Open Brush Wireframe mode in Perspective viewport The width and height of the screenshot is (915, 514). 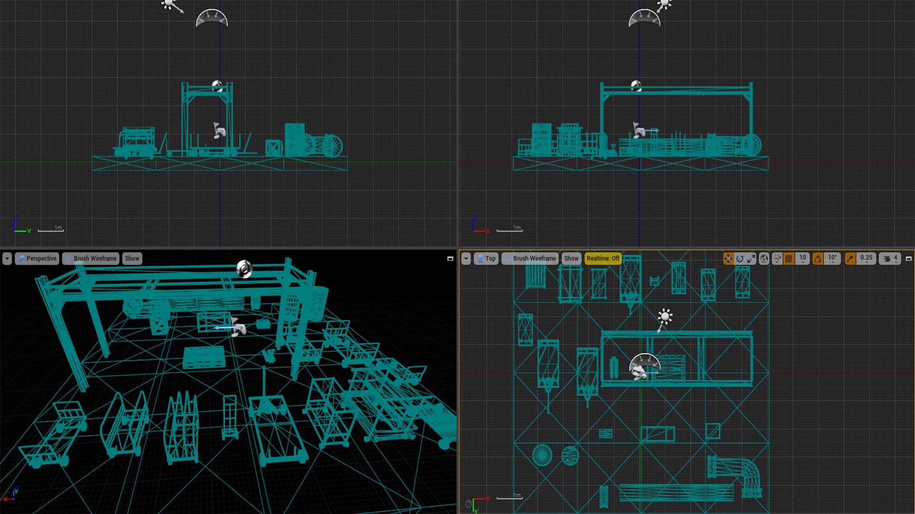[x=91, y=258]
